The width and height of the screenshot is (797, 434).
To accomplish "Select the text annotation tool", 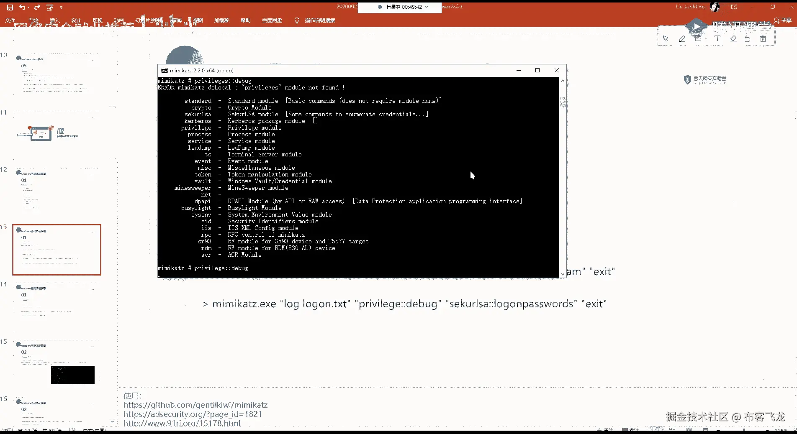I will [717, 38].
